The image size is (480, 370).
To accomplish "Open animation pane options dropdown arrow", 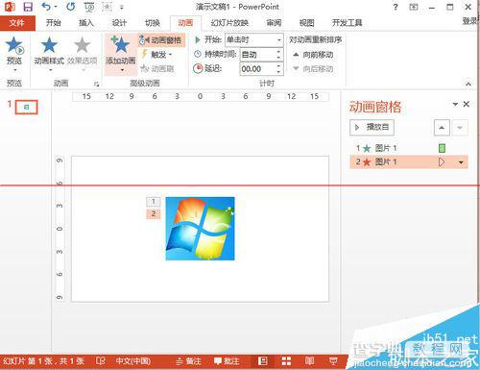I will click(x=455, y=104).
